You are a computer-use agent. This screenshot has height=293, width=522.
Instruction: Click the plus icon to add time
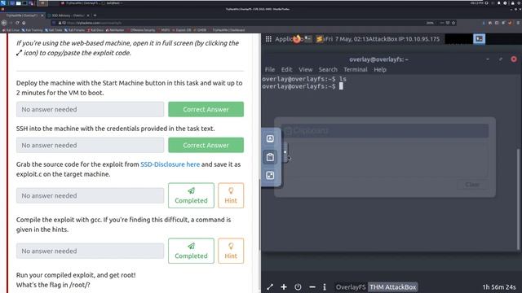coord(284,287)
